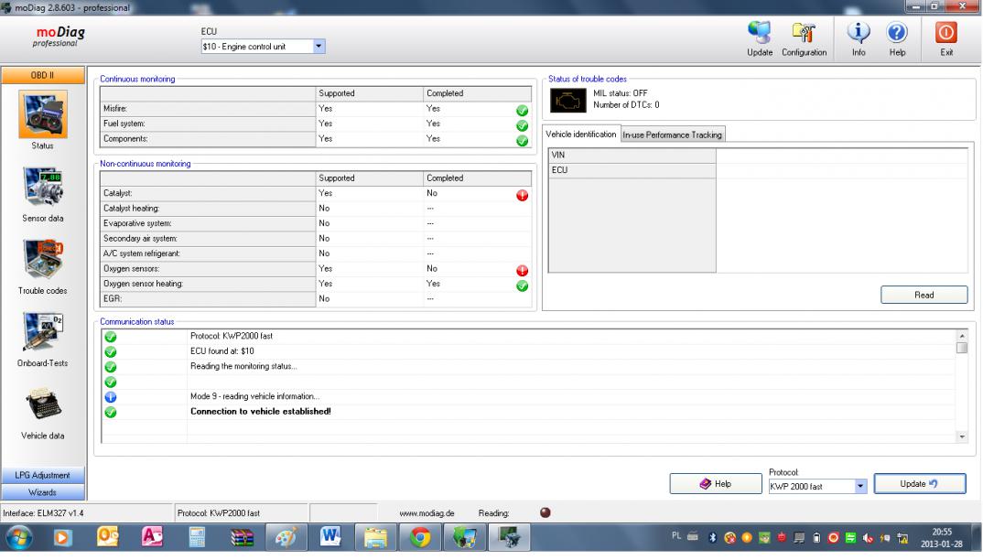The image size is (983, 560).
Task: Click the bottom Update button
Action: 919,483
